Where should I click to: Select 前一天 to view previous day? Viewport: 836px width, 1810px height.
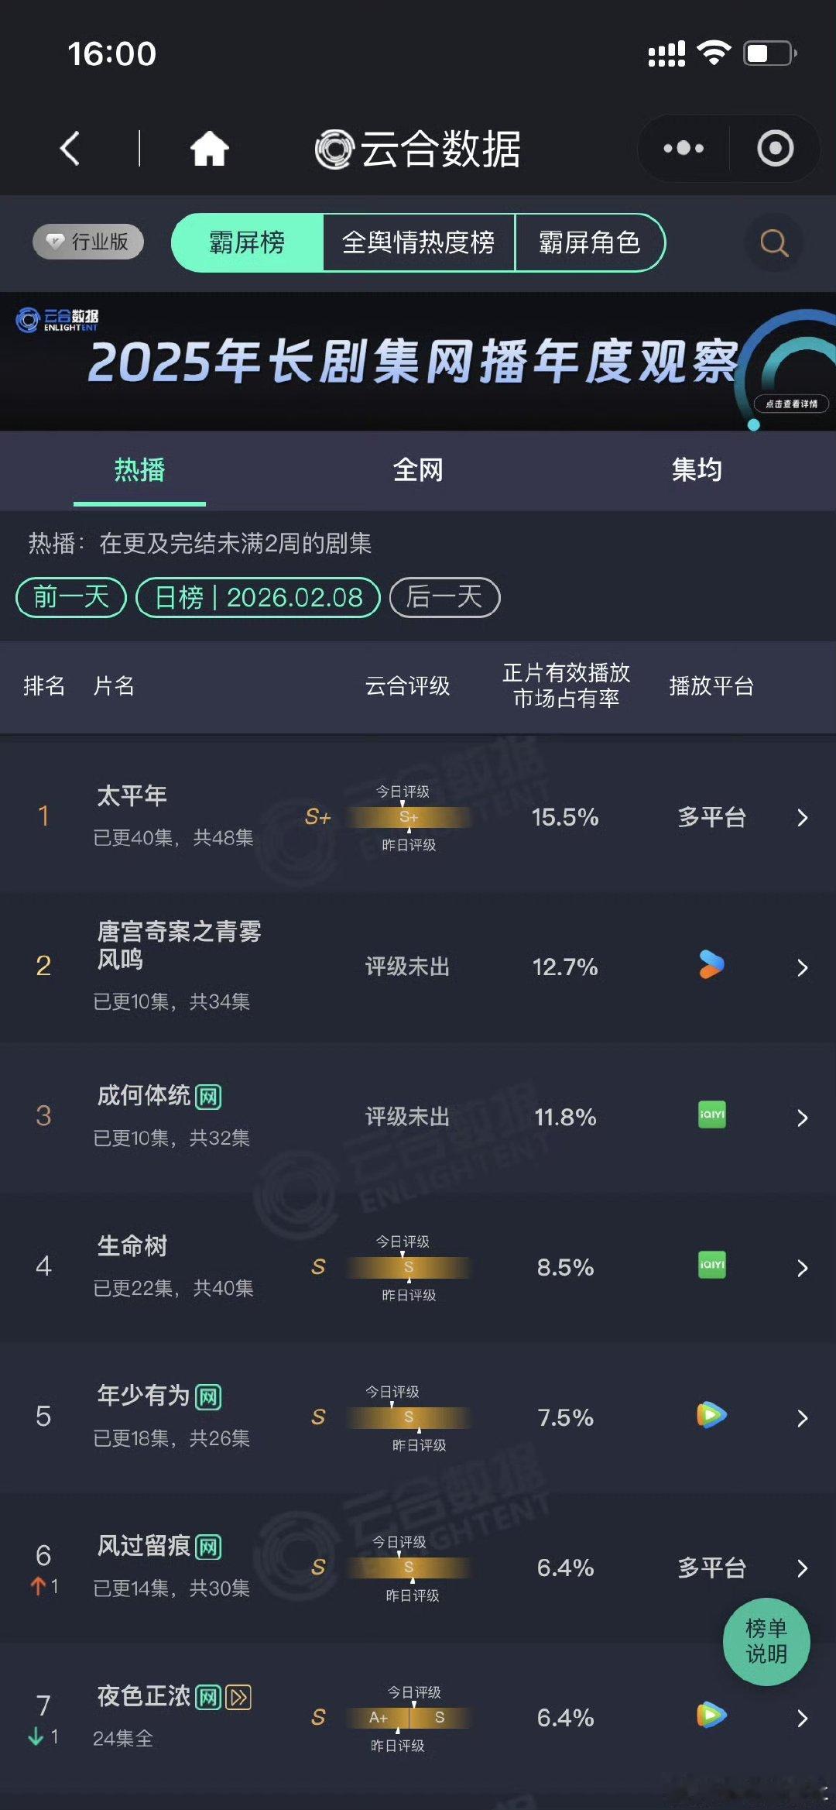(70, 597)
